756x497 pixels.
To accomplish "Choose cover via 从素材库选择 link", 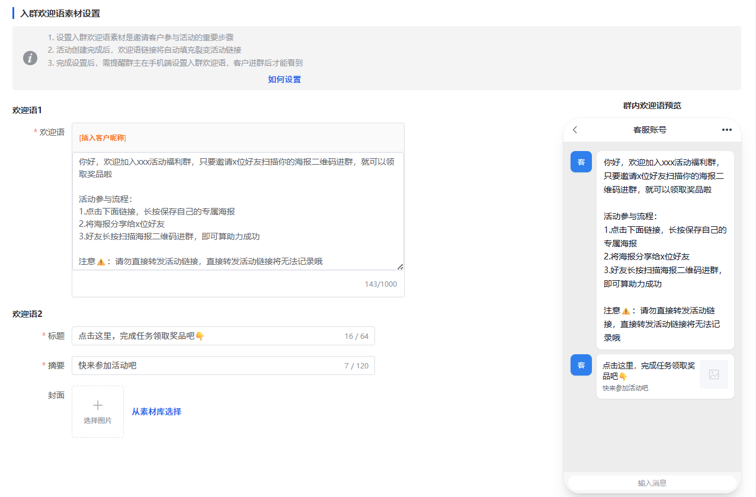I will pyautogui.click(x=156, y=412).
